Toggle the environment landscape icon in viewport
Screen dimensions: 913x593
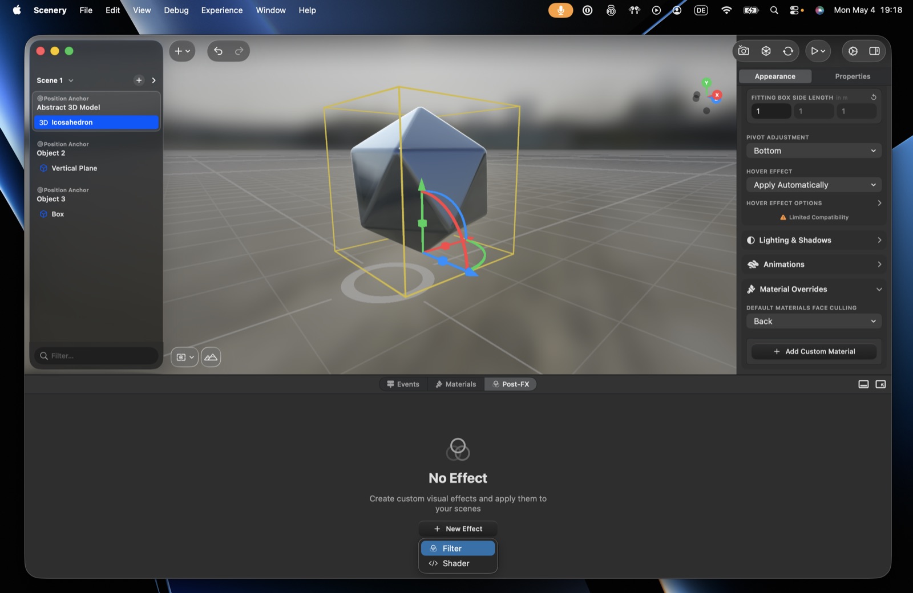211,357
